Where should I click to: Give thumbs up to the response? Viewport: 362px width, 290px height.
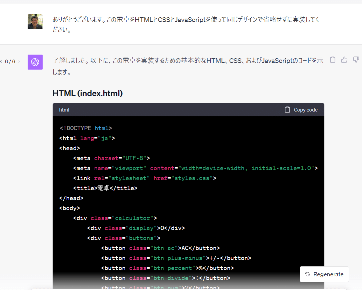(x=344, y=60)
